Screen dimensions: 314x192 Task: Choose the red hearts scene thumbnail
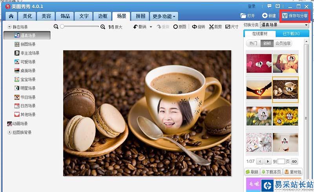click(x=259, y=63)
